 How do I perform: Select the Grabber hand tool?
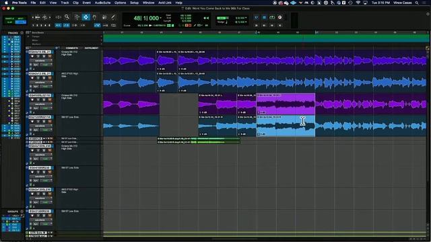[94, 17]
